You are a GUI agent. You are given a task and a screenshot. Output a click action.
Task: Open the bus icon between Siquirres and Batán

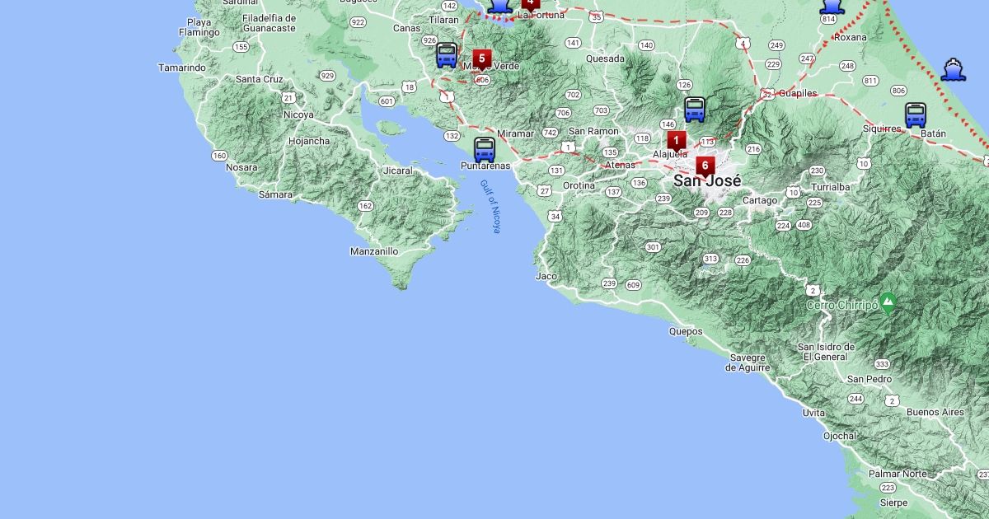point(916,115)
